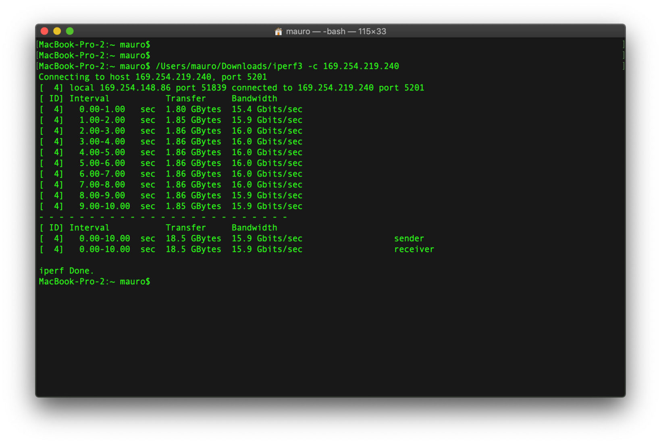Click the window title 'mauro — -bash — 115×33'
This screenshot has width=661, height=444.
[x=336, y=31]
